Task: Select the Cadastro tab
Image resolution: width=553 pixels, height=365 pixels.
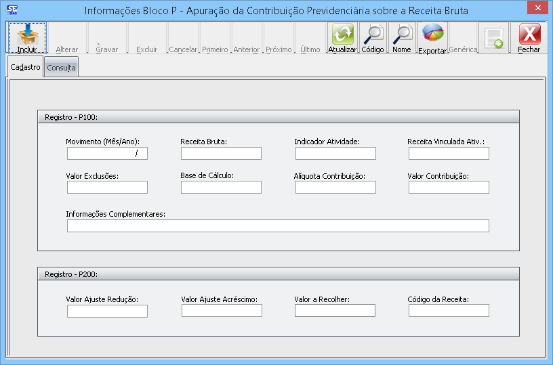Action: click(x=26, y=67)
